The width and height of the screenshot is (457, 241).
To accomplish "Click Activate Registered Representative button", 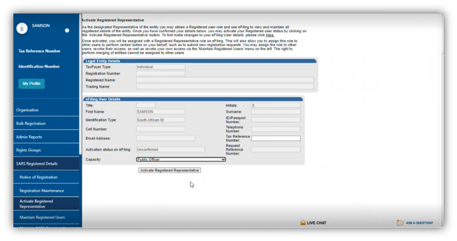I will click(169, 170).
